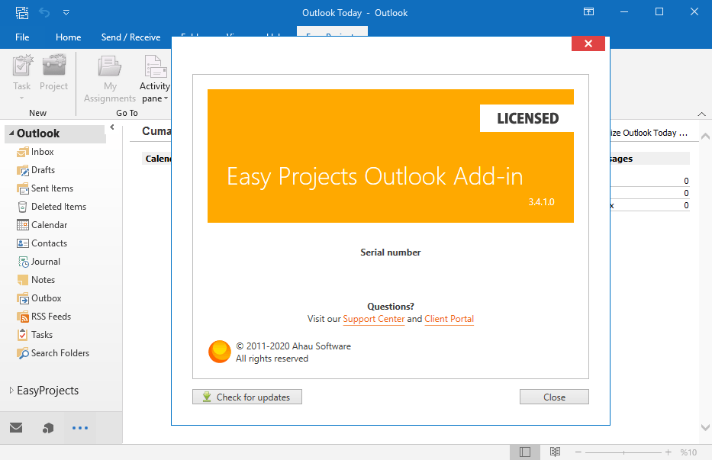Image resolution: width=712 pixels, height=460 pixels.
Task: Collapse the ribbon with the chevron
Action: [701, 114]
